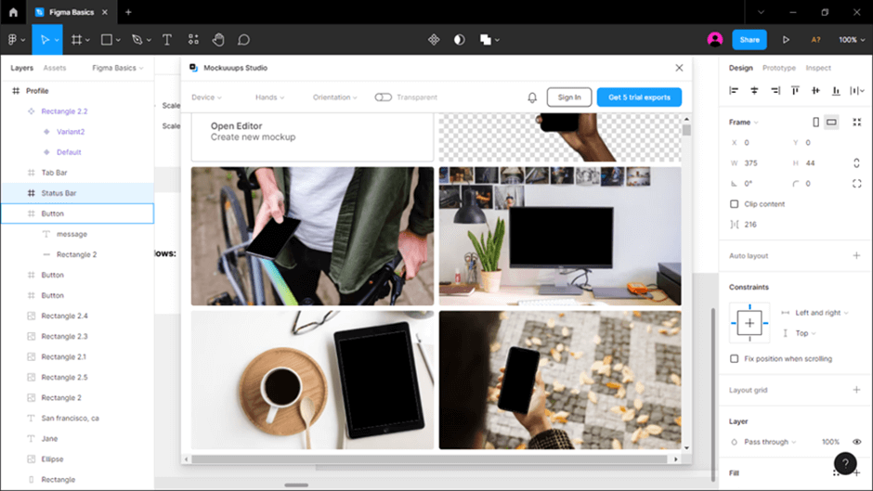Click the Align bottom icon
Screen dimensions: 873x491
point(836,90)
